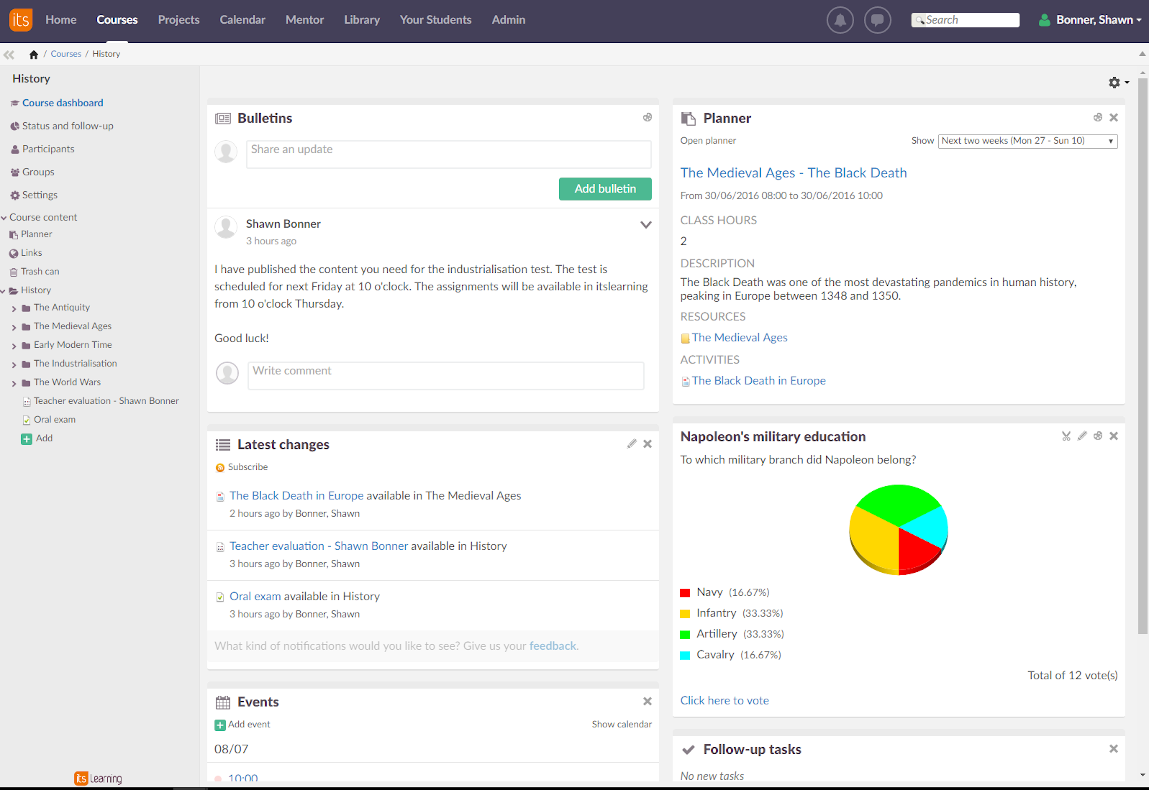Viewport: 1149px width, 790px height.
Task: Open the Click here to vote link
Action: tap(724, 700)
